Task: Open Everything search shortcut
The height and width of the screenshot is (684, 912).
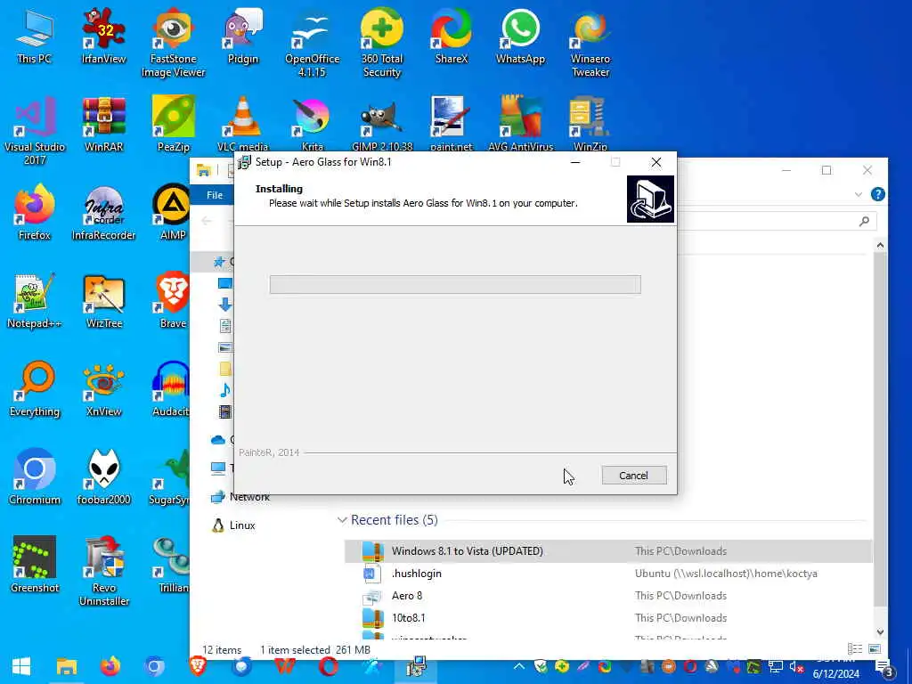Action: tap(35, 389)
